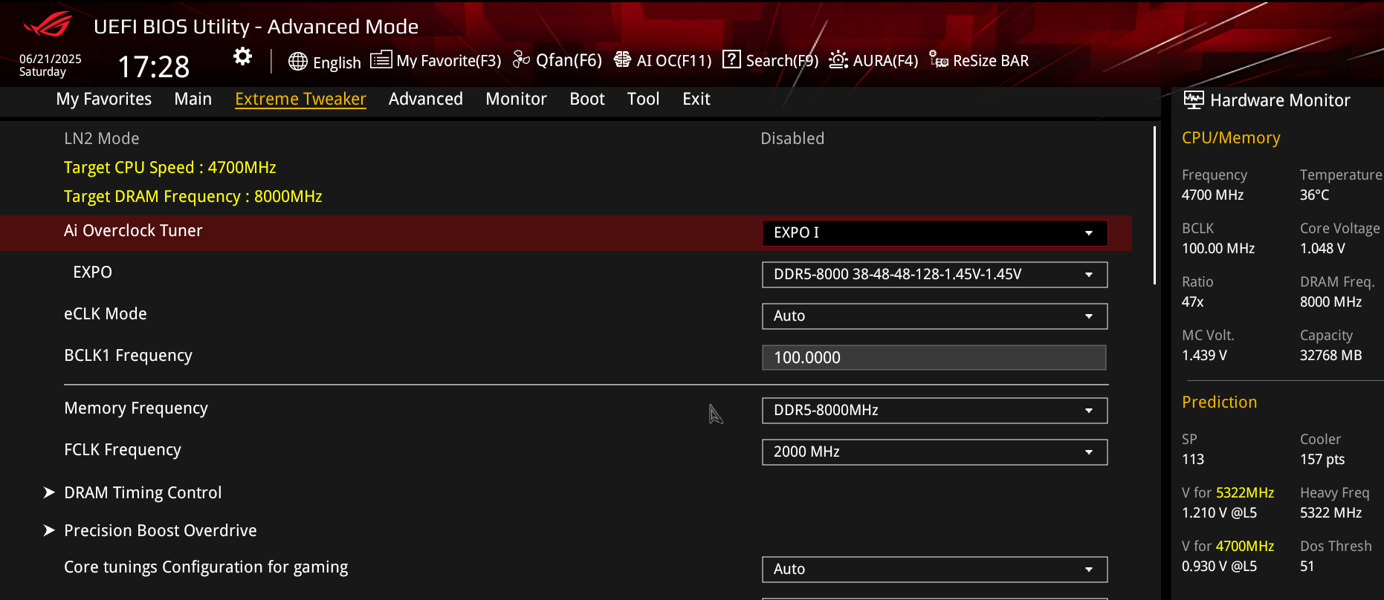The image size is (1384, 600).
Task: Open the Ai Overclock Tuner dropdown
Action: click(x=934, y=232)
